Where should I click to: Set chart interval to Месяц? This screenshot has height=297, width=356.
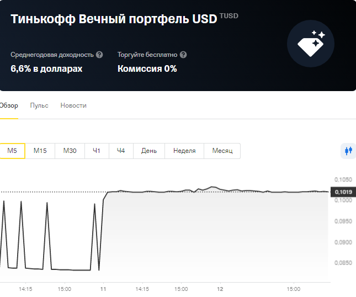pos(222,151)
